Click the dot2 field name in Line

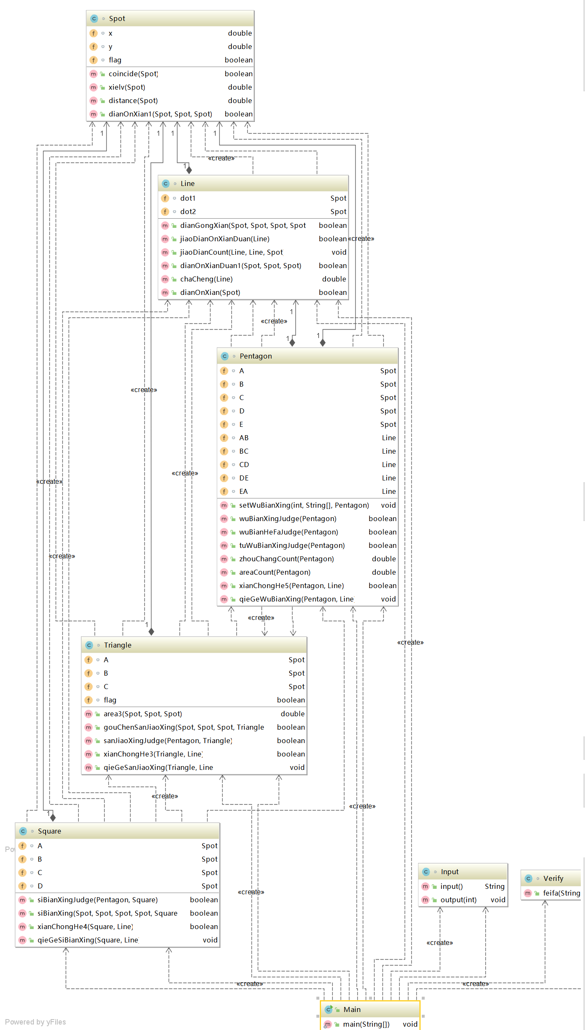(188, 212)
